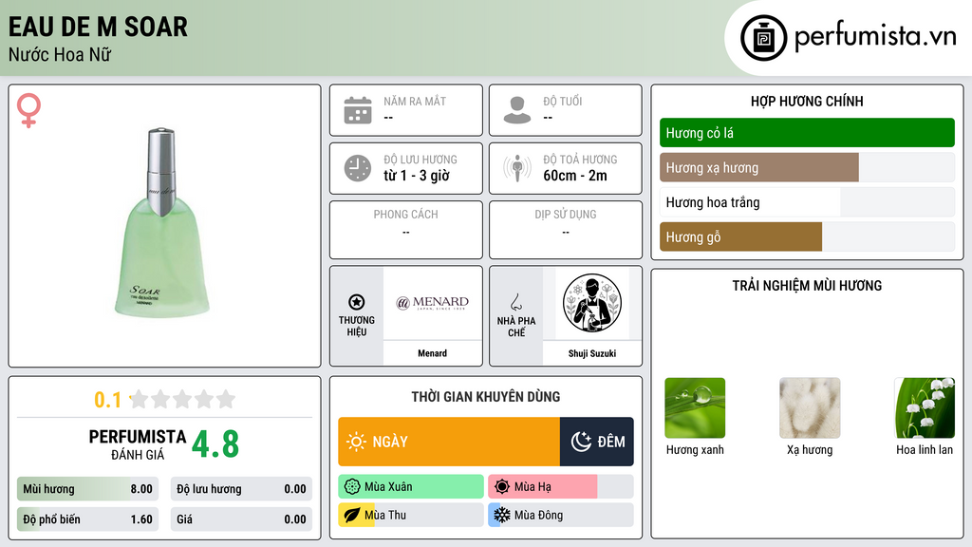Screen dimensions: 972x547
Task: Click the sun icon in the Ngày bar
Action: coord(356,442)
